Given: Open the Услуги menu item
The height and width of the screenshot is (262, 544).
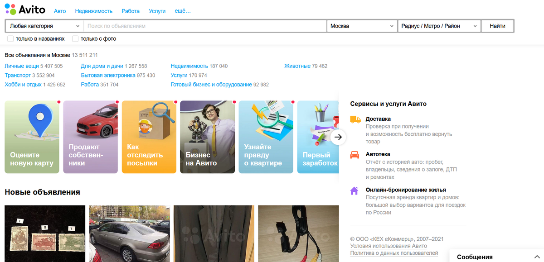Looking at the screenshot, I should pyautogui.click(x=157, y=11).
